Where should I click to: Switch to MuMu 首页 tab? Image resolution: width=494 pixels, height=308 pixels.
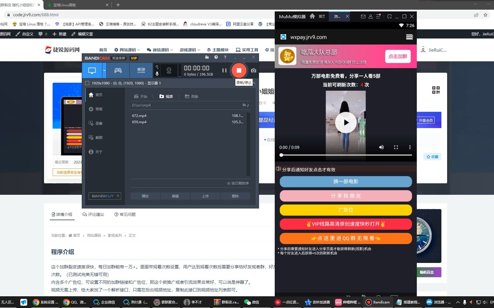[x=322, y=17]
